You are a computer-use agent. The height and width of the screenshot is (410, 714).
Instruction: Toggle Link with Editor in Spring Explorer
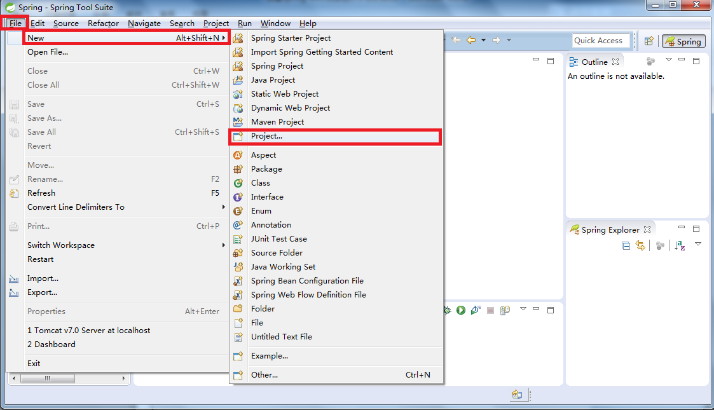pos(641,246)
